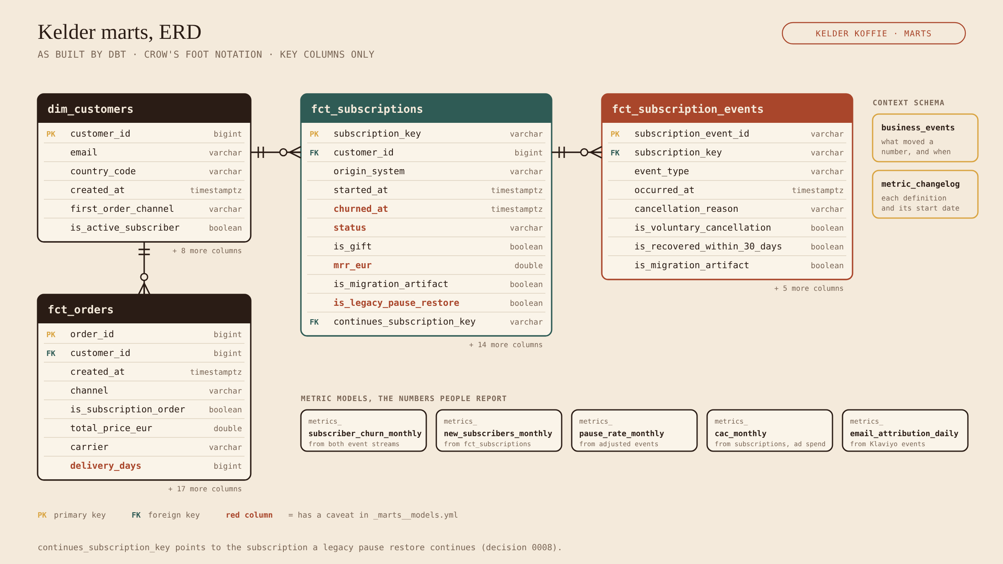The height and width of the screenshot is (564, 1003).
Task: Select the first_order_channel column
Action: pos(144,209)
